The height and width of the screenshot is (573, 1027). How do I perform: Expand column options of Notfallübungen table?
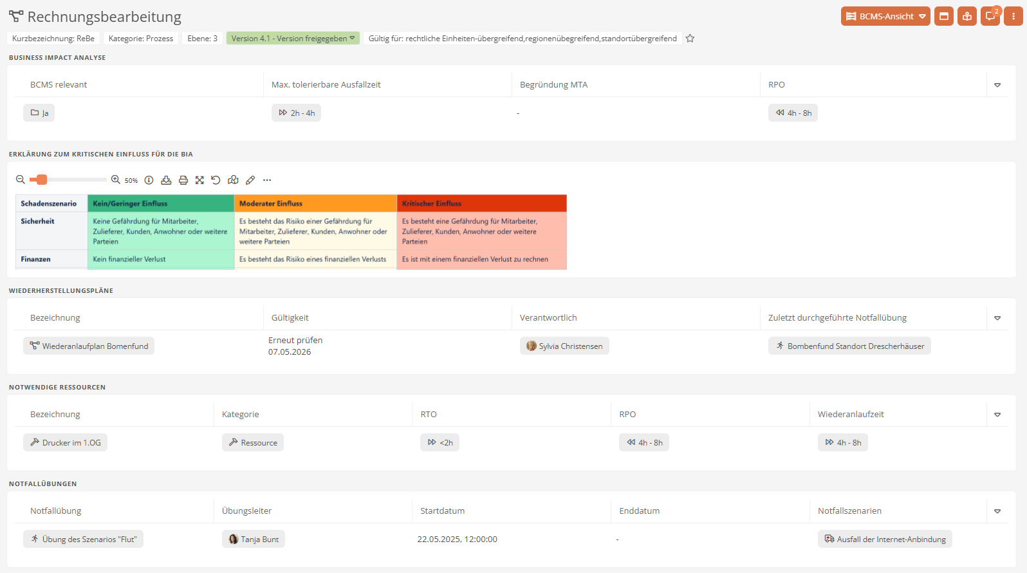997,511
